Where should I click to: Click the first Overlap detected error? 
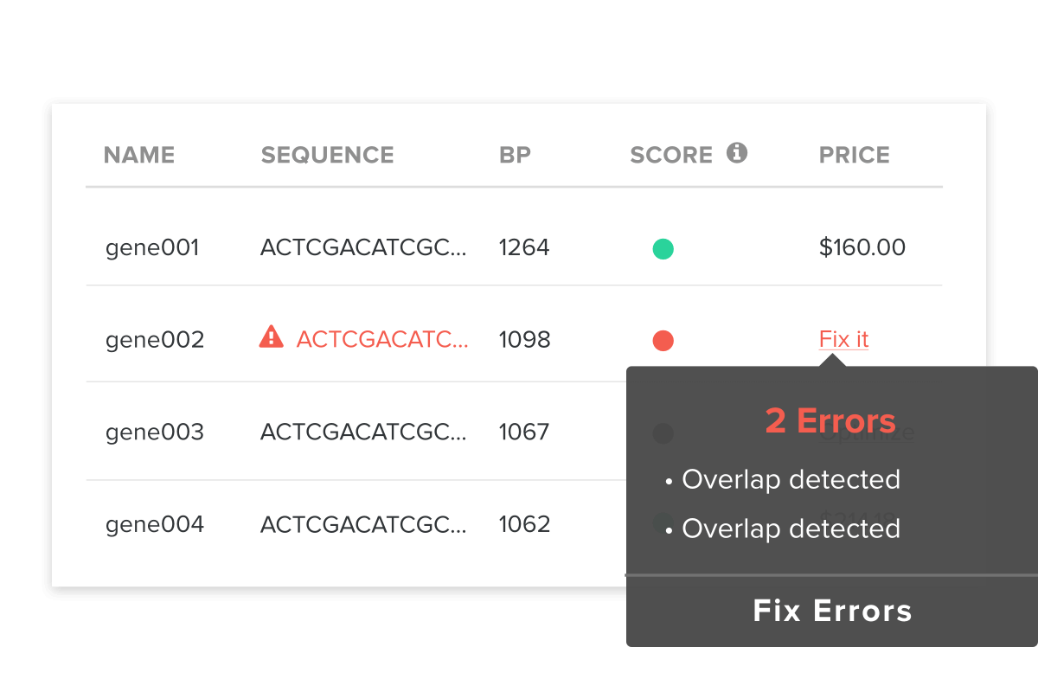click(x=791, y=479)
